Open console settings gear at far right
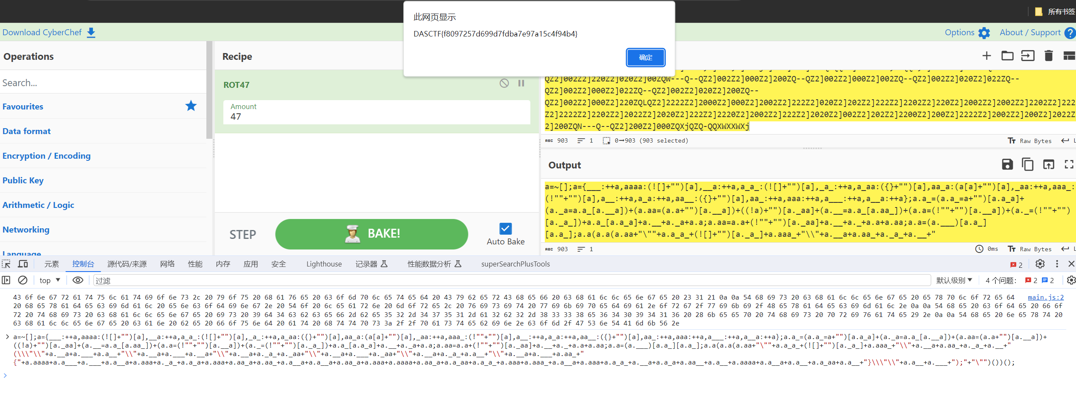This screenshot has height=401, width=1076. (x=1071, y=280)
